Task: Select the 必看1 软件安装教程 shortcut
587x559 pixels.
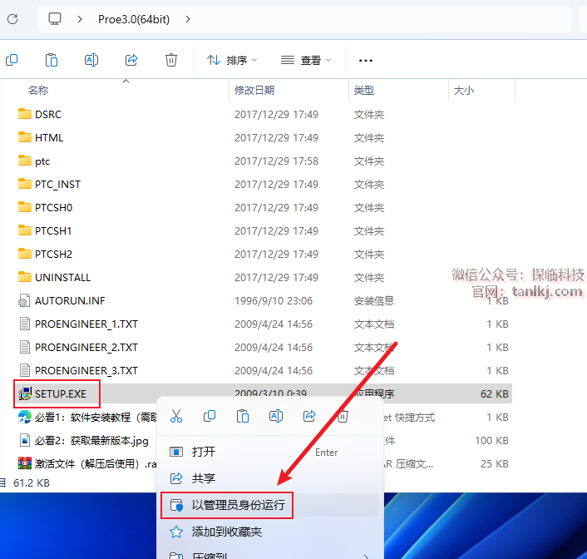Action: 87,417
